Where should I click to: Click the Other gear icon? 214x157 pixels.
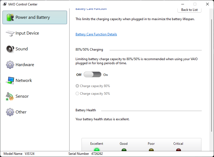pos(10,112)
